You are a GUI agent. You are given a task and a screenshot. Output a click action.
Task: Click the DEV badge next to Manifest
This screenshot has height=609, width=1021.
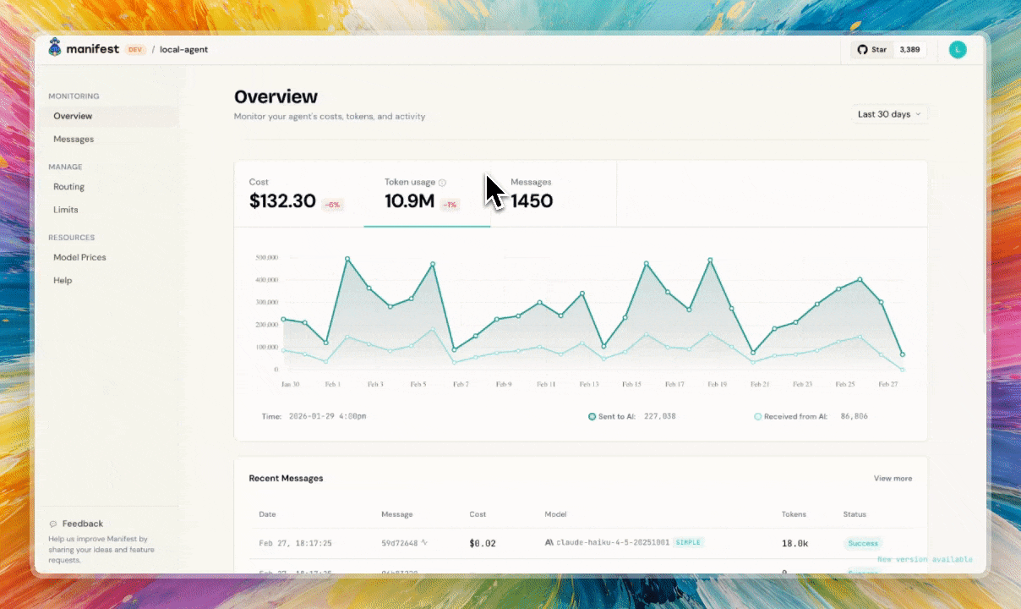(x=134, y=49)
